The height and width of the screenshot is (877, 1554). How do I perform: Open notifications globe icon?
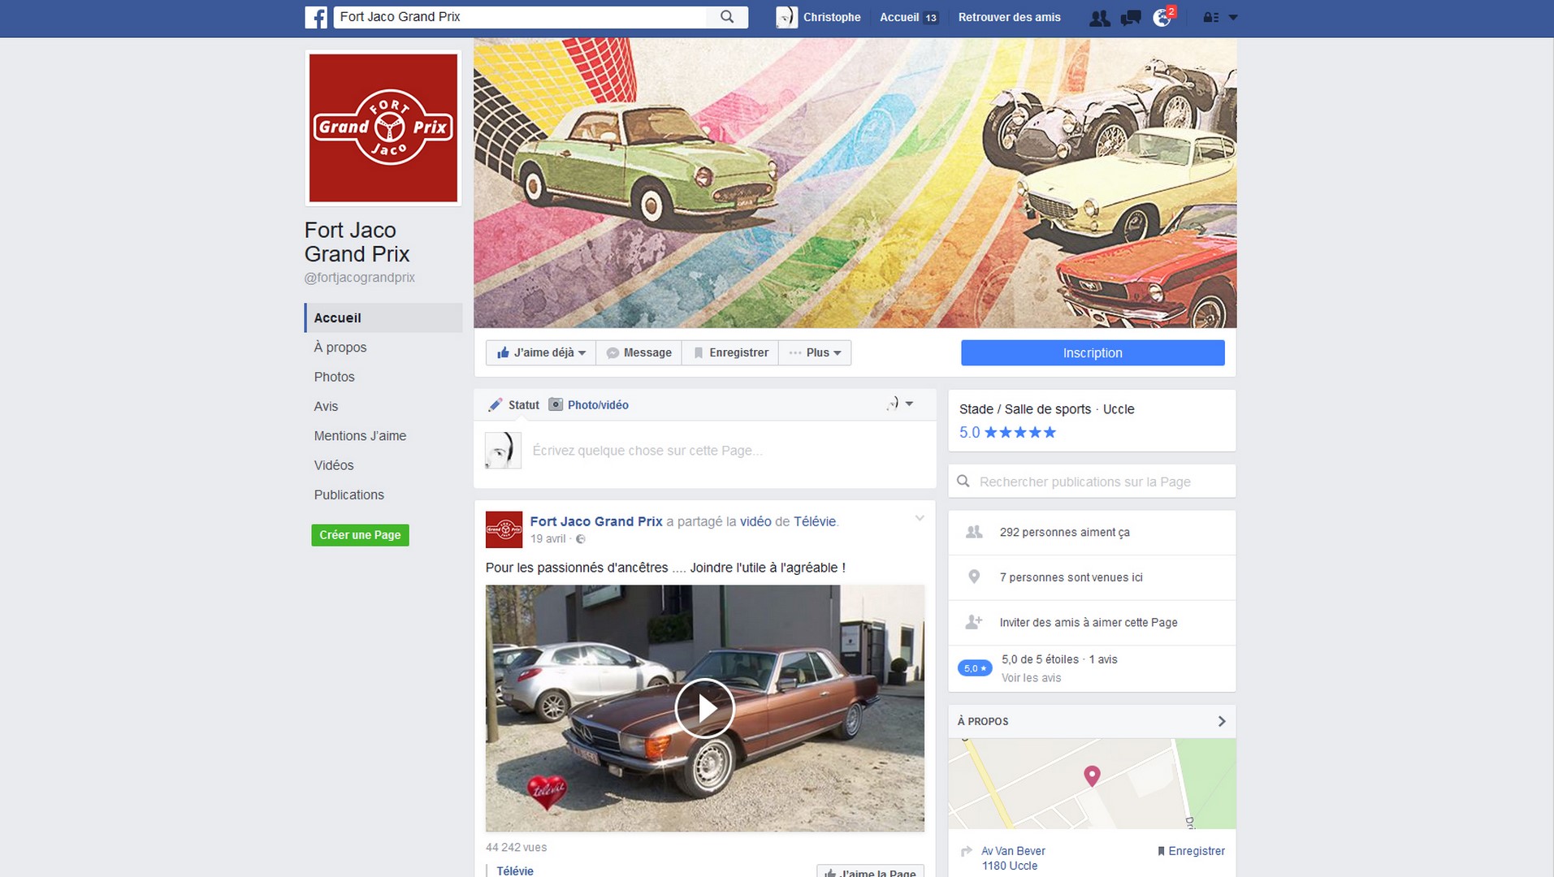(1162, 18)
